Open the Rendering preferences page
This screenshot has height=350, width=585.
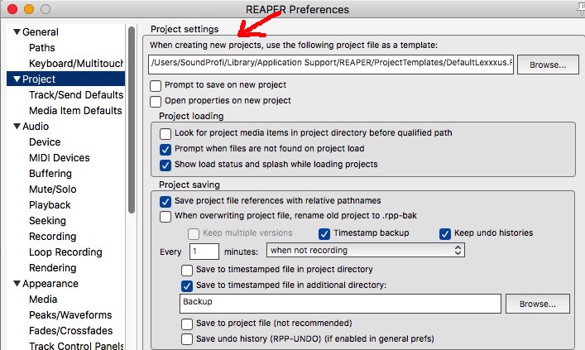(53, 268)
